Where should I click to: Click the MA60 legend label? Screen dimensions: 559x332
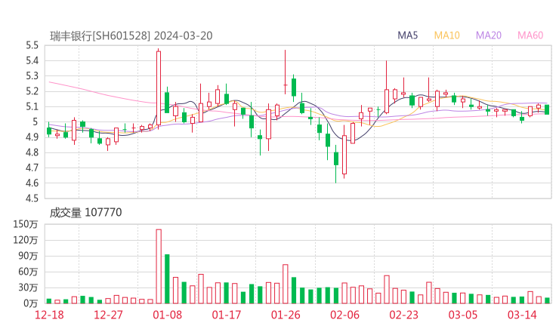pos(530,35)
